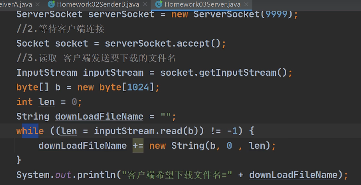Click the Socket type before socket variable
Viewport: 361px width, 185px height.
(x=33, y=44)
